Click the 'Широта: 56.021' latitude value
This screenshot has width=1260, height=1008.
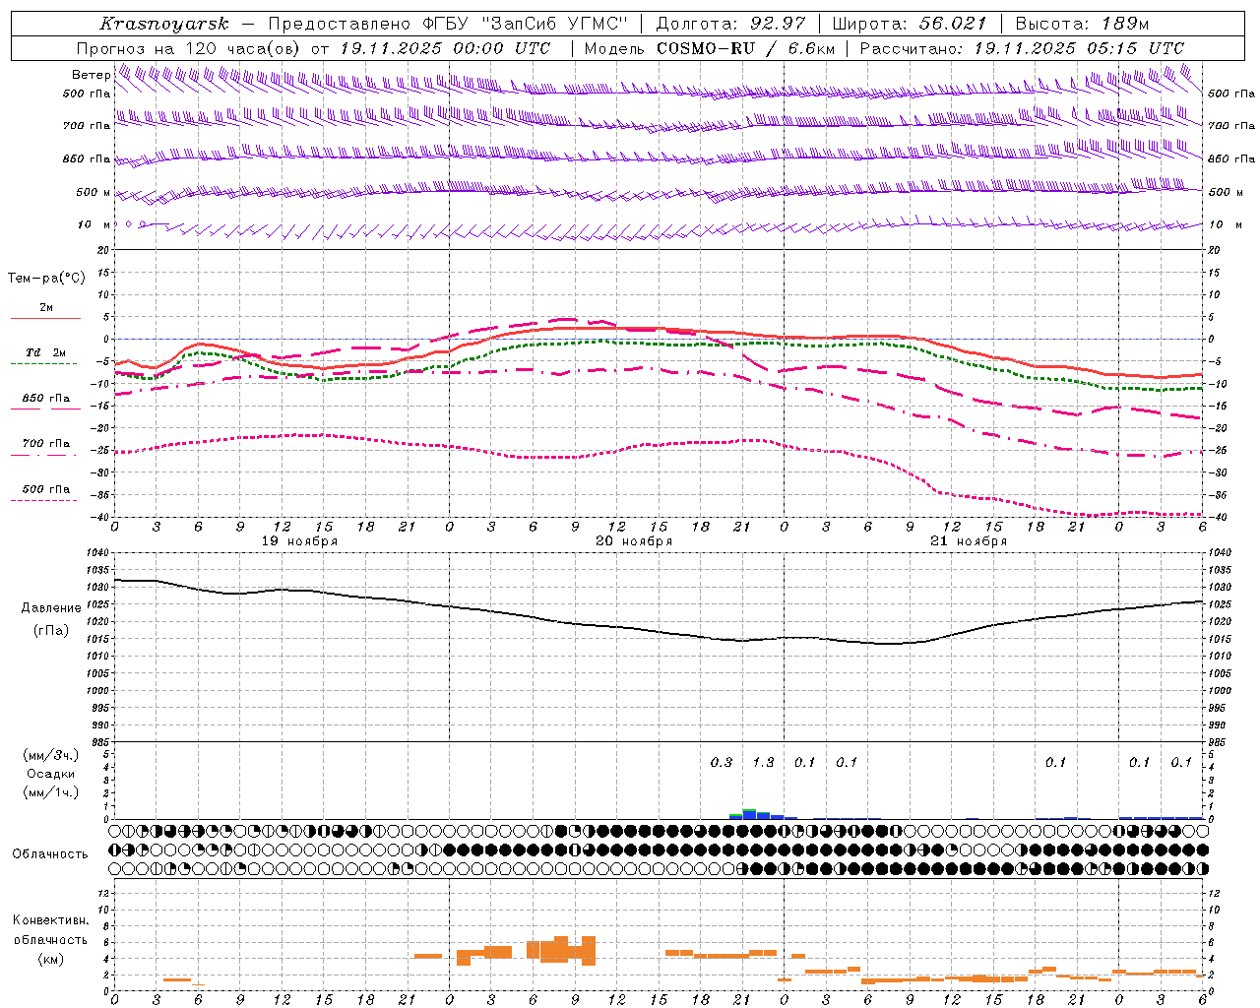(910, 24)
